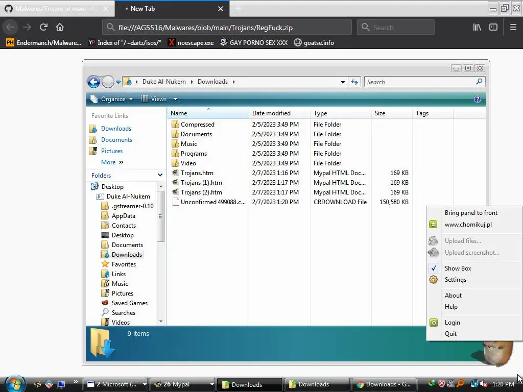Click the browser URL address field

tap(227, 28)
